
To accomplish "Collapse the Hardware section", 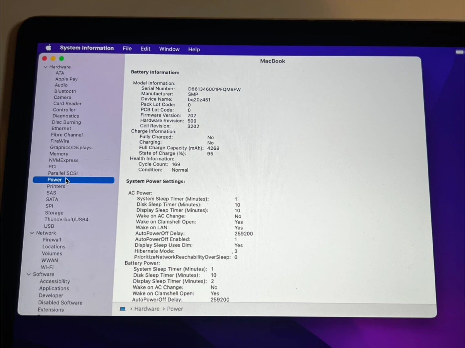I will pyautogui.click(x=46, y=67).
